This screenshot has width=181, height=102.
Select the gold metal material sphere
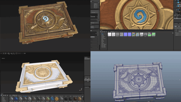tap(57, 99)
